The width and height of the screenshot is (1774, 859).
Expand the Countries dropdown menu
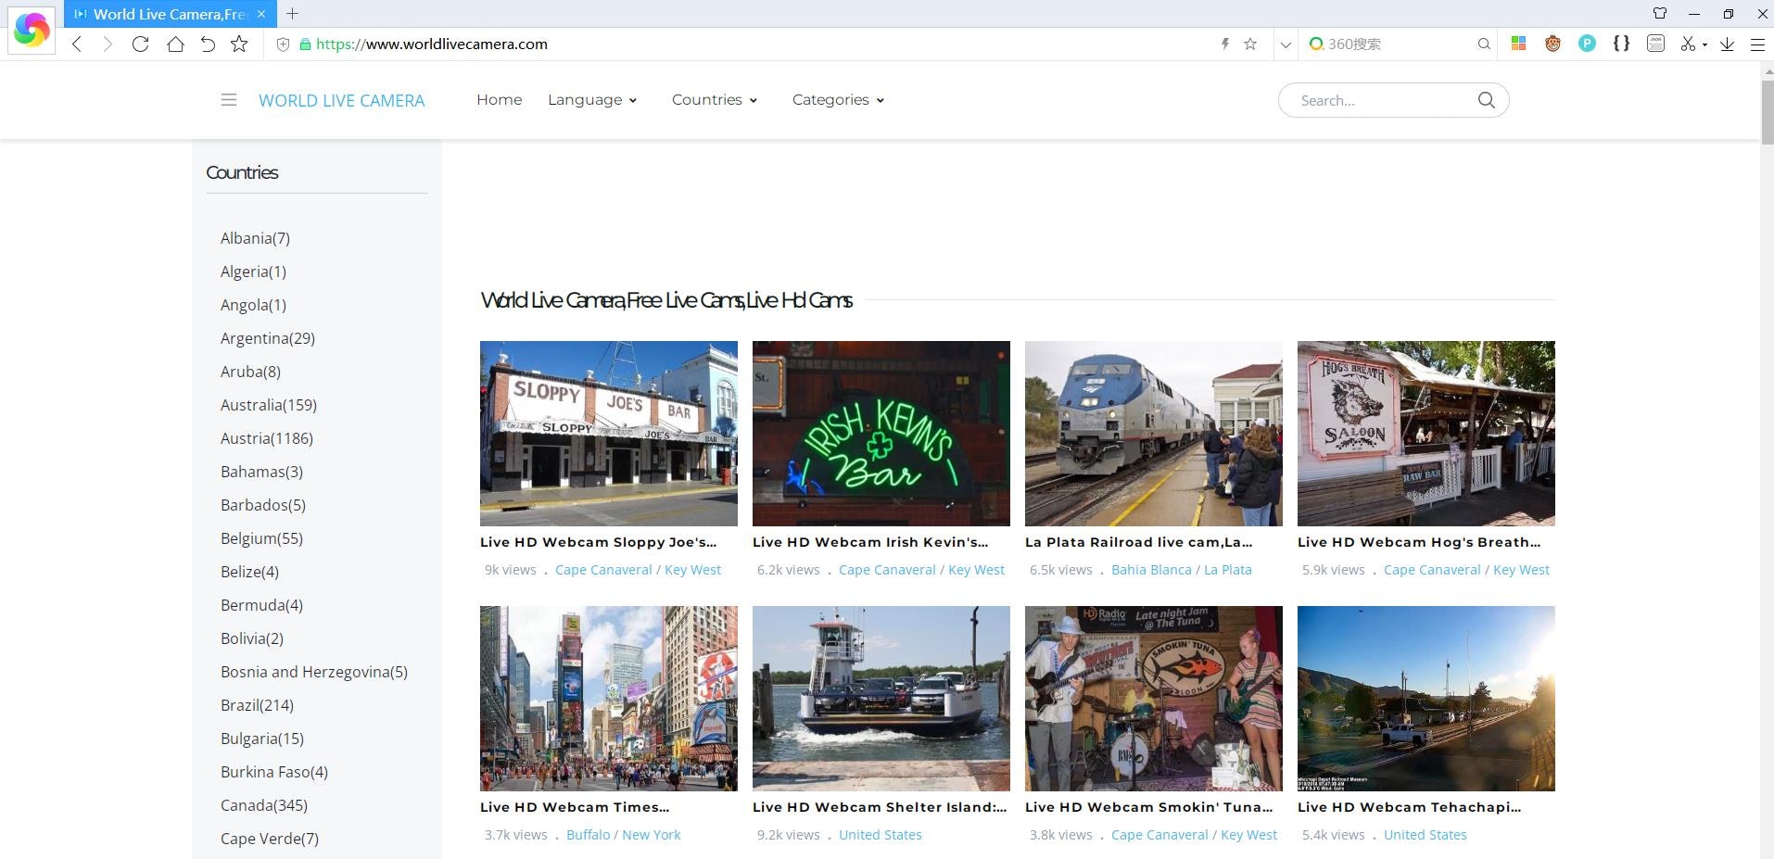(715, 99)
